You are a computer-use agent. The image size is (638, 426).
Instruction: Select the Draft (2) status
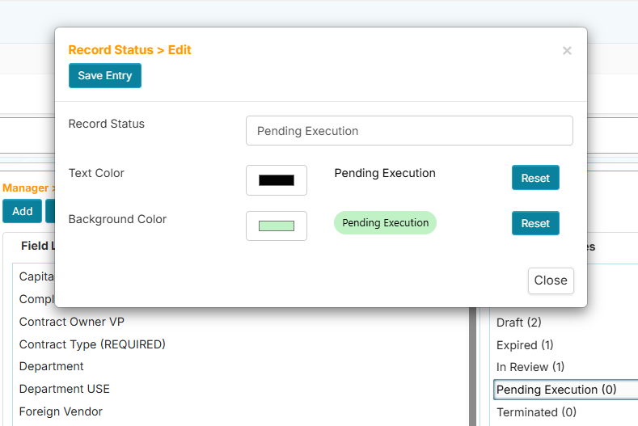[x=519, y=323]
